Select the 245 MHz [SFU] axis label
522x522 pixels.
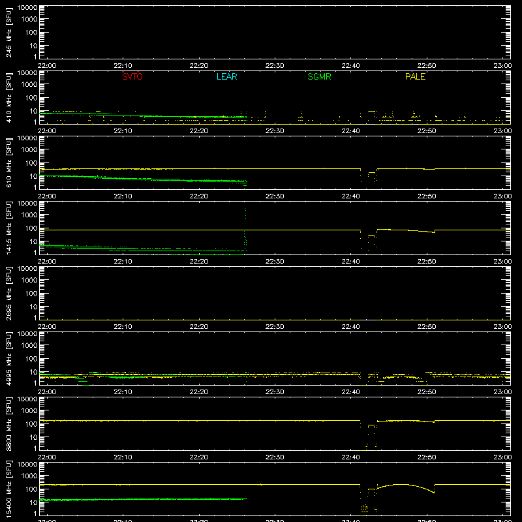pos(8,32)
